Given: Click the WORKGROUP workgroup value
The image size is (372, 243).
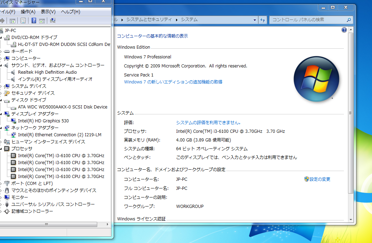Looking at the screenshot, I should coord(190,206).
